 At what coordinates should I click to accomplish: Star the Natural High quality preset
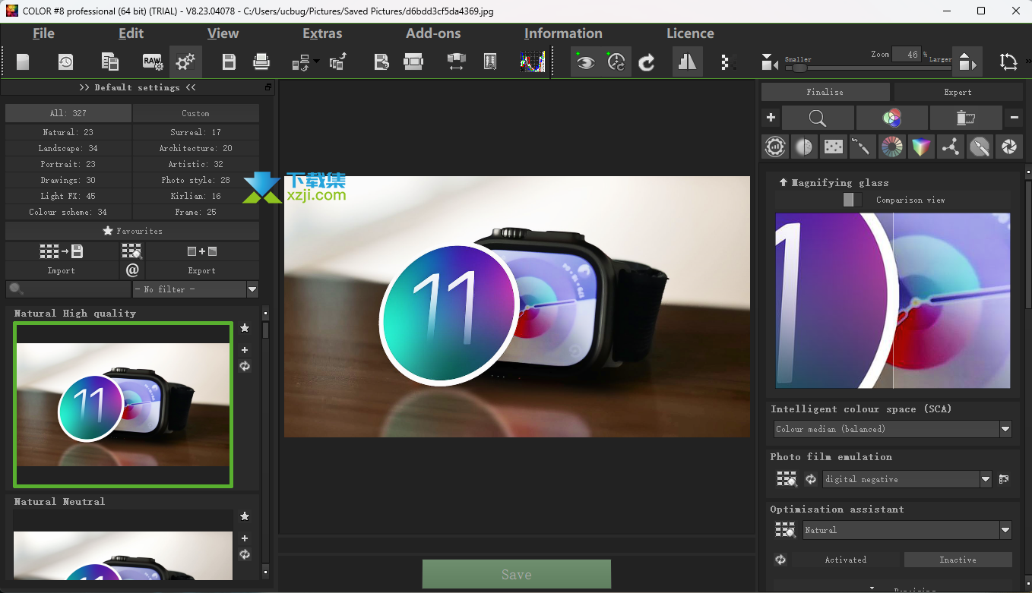[245, 328]
